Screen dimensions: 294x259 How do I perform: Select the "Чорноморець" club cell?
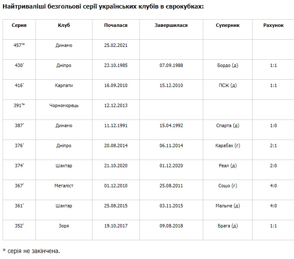click(64, 105)
